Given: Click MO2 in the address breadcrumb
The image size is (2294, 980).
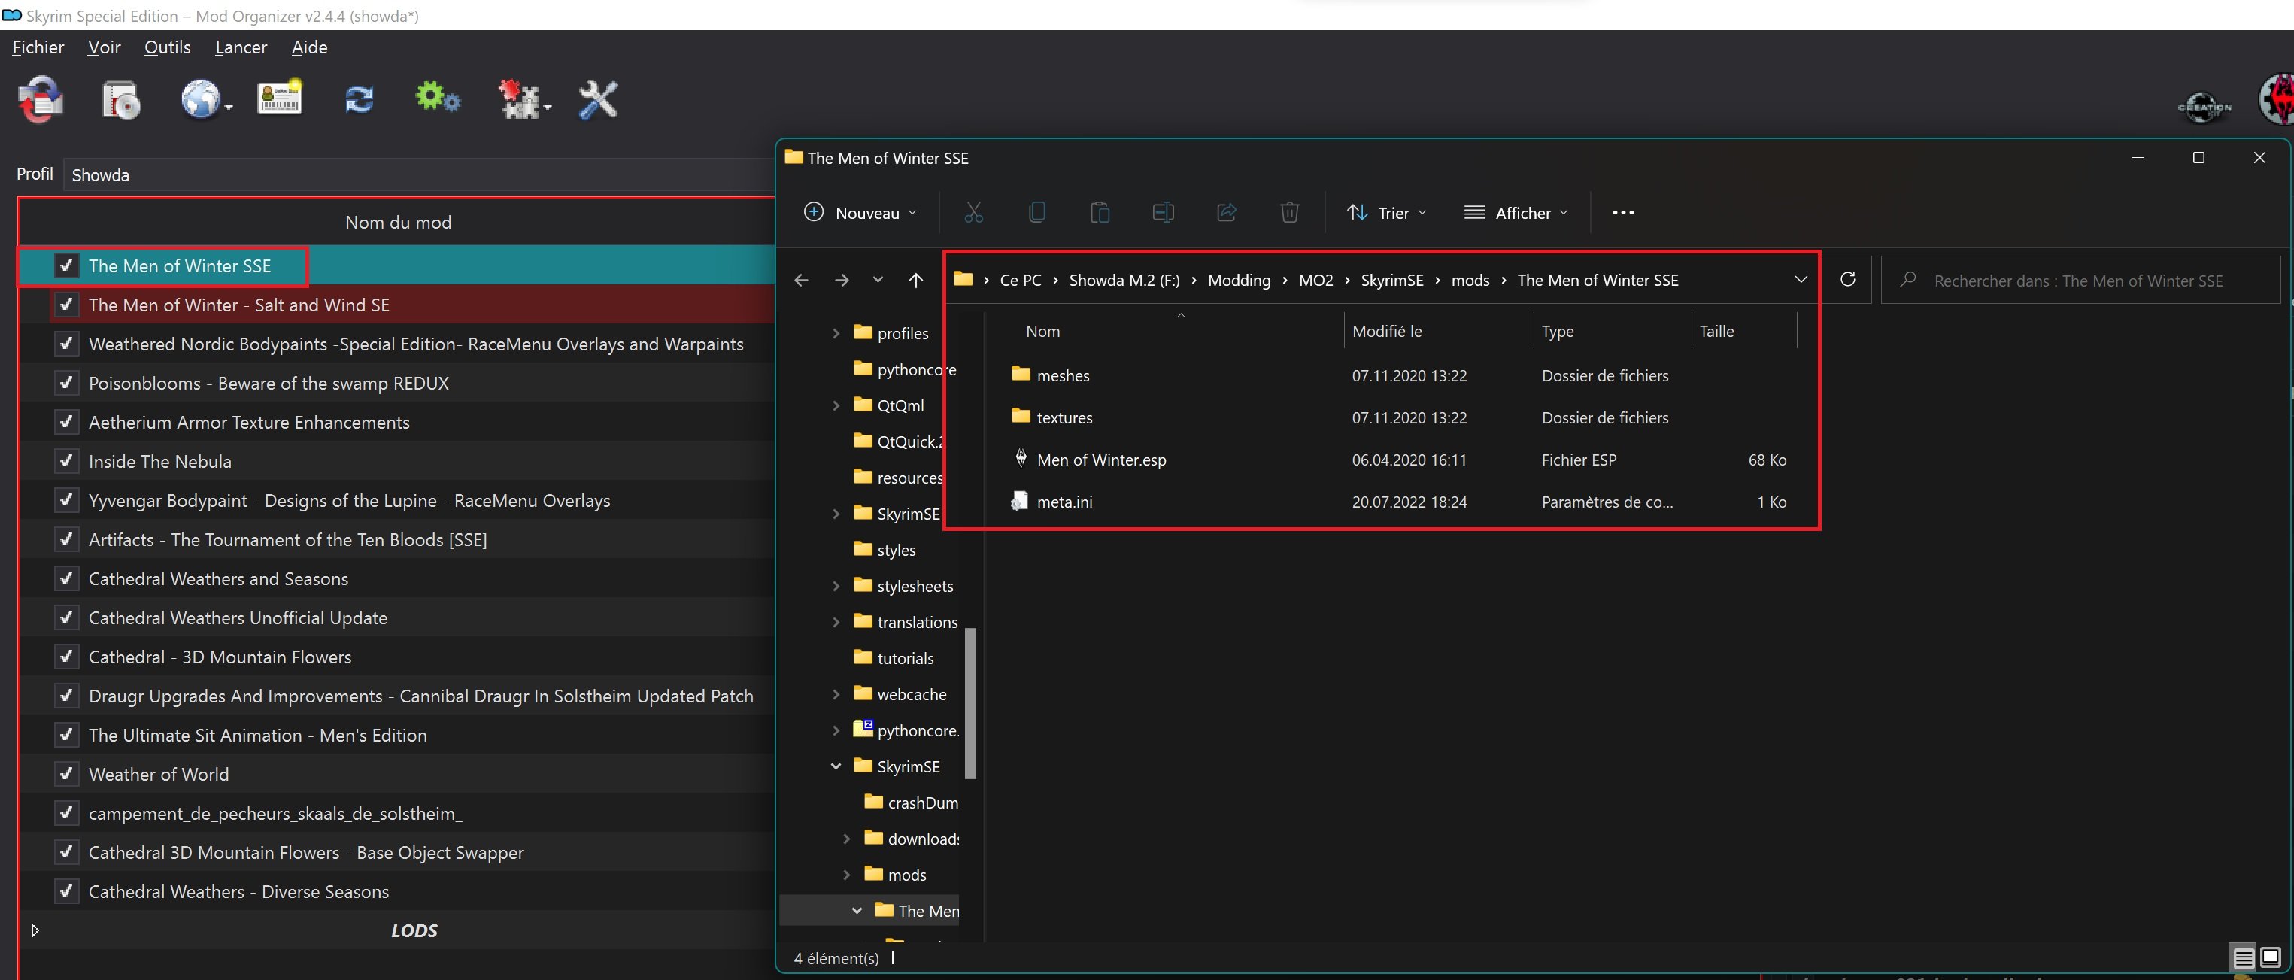Looking at the screenshot, I should 1315,281.
